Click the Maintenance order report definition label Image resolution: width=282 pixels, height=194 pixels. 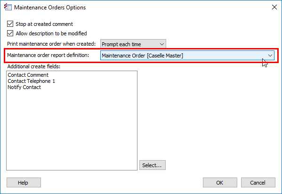pyautogui.click(x=48, y=55)
